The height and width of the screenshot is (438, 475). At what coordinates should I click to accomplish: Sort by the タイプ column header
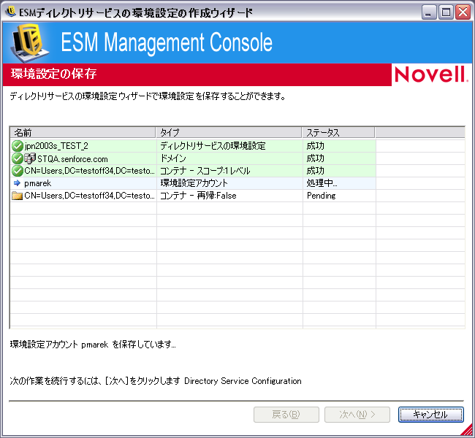(229, 133)
